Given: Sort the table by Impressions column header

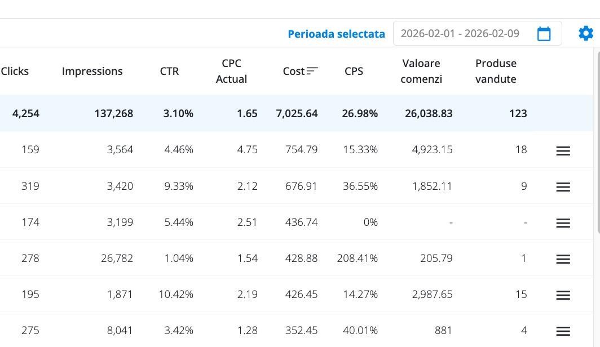Looking at the screenshot, I should (x=92, y=71).
